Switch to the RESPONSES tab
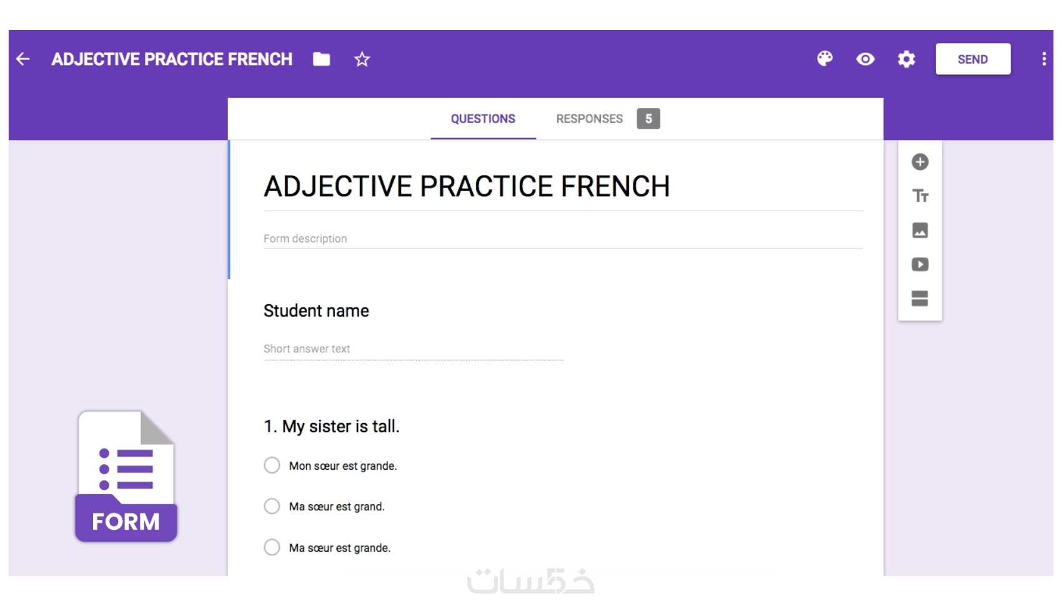The width and height of the screenshot is (1062, 606). [x=590, y=119]
